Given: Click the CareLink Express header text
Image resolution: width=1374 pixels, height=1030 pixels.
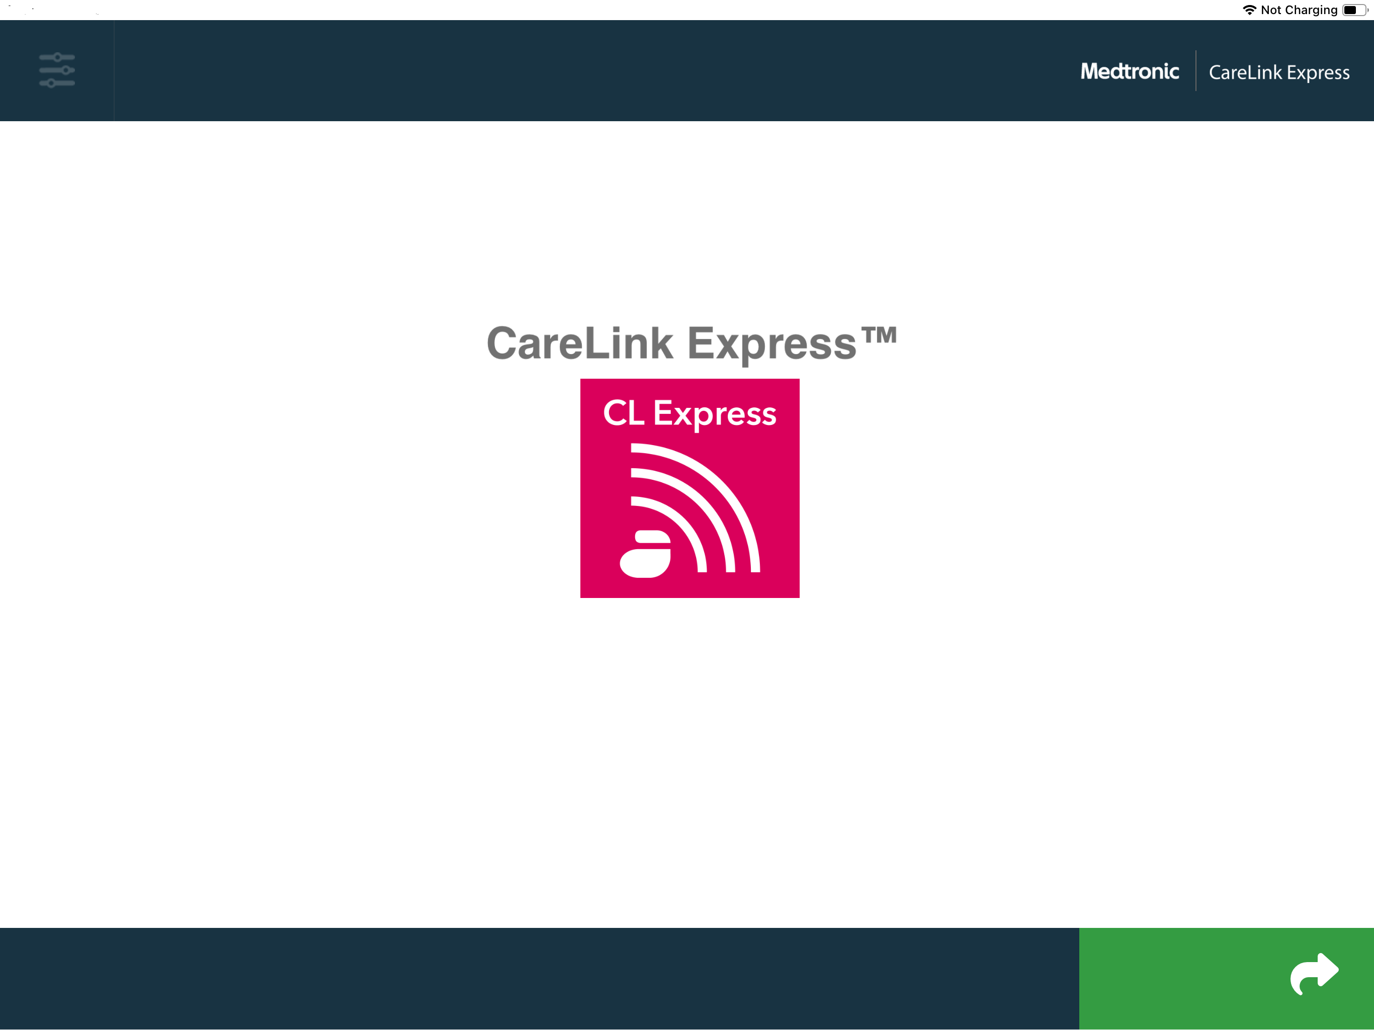Looking at the screenshot, I should pos(1279,73).
